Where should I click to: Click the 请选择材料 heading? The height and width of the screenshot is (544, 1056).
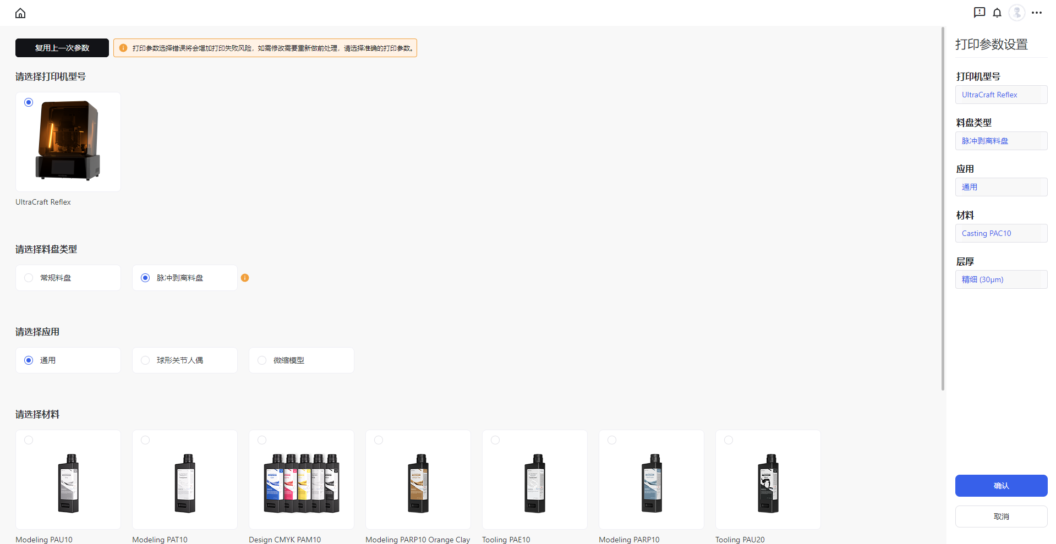37,414
